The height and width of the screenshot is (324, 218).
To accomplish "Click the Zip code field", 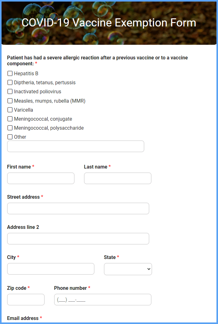I will 26,300.
